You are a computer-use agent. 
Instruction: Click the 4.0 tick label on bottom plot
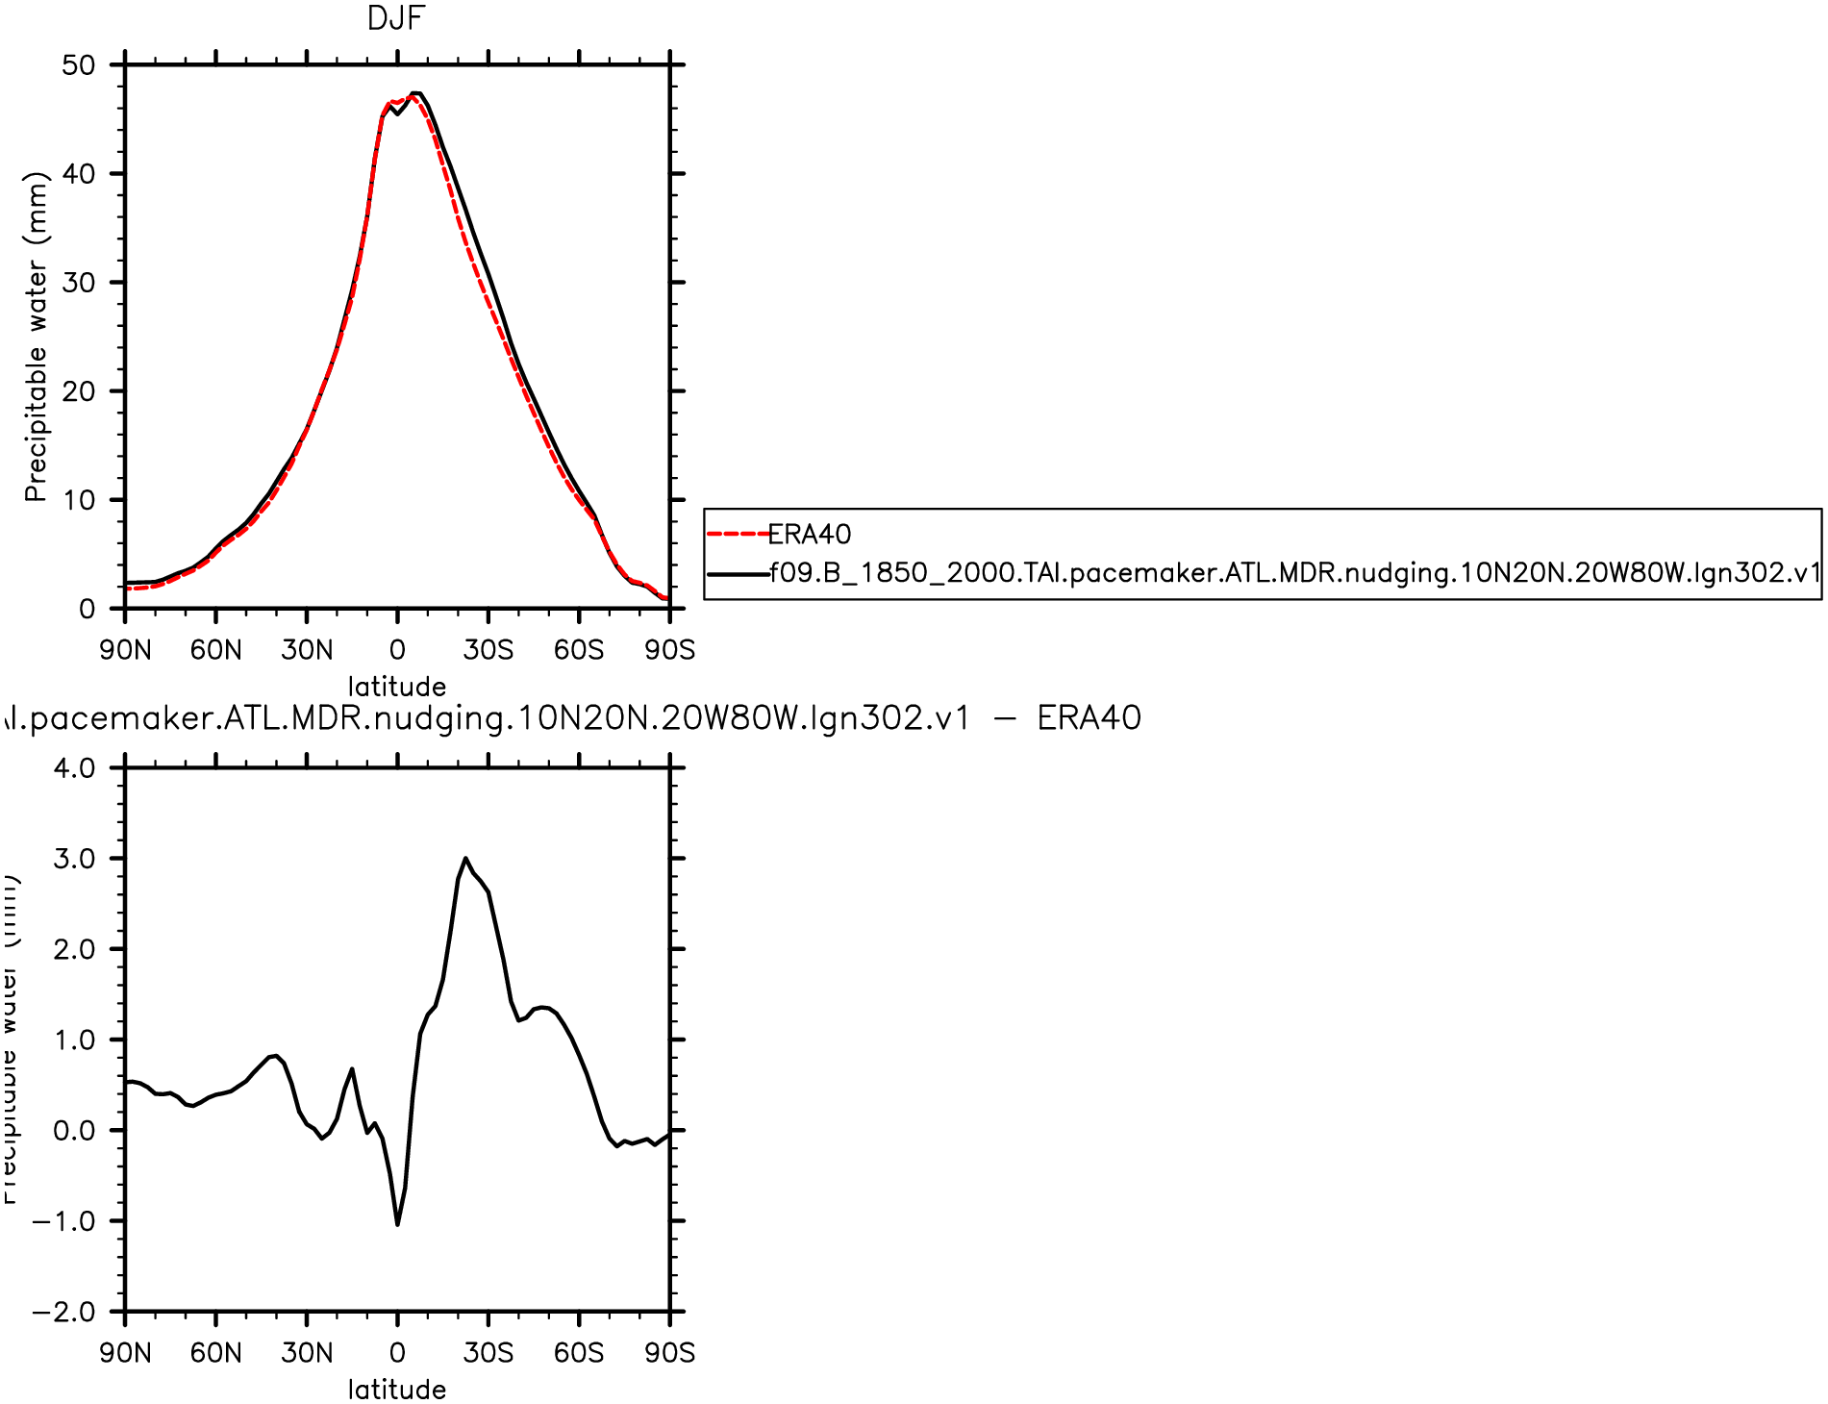click(74, 768)
